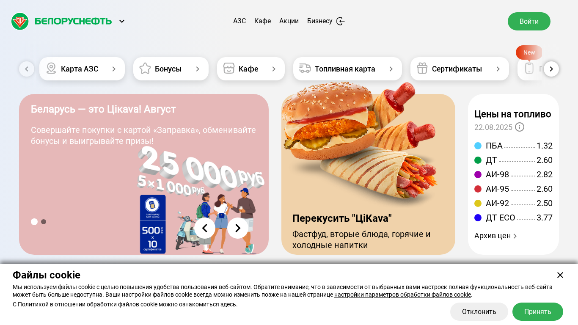Show previous promo banner slide

pos(205,228)
